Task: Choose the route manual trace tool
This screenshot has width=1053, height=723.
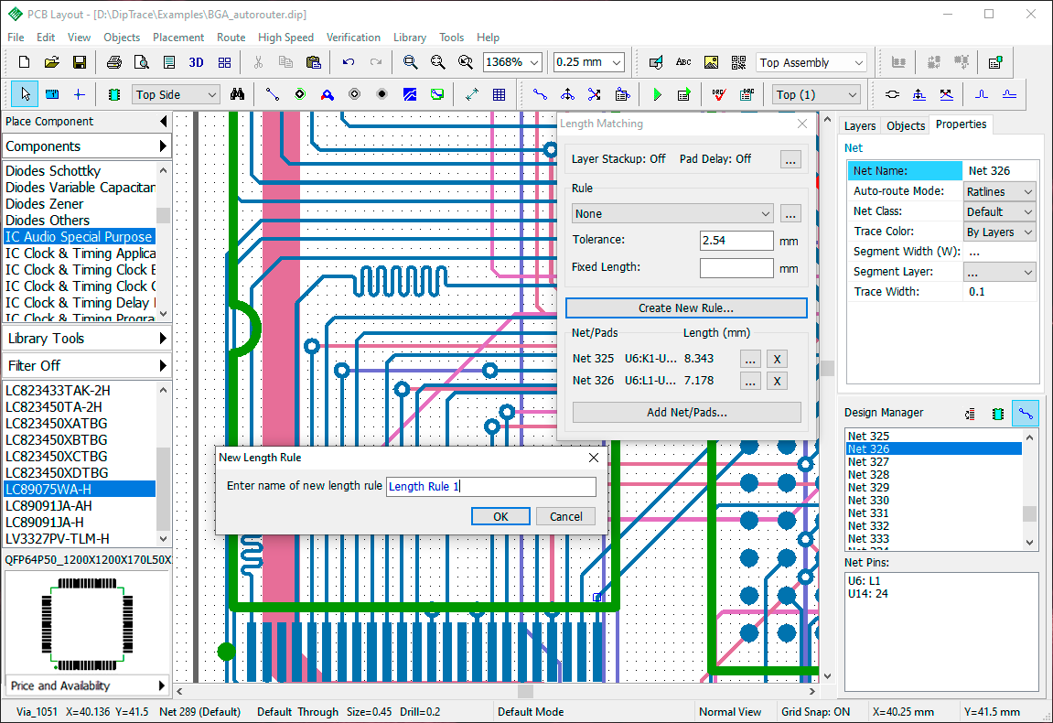Action: (540, 95)
